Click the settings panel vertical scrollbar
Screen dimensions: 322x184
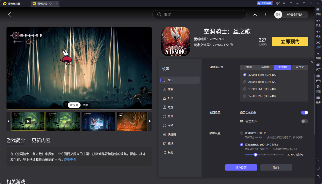[x=314, y=104]
